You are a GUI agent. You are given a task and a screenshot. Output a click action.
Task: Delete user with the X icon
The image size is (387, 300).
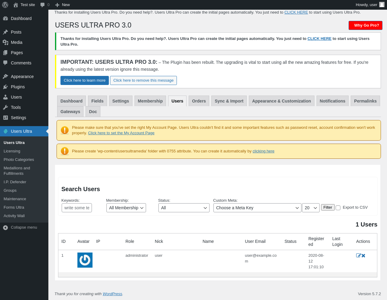pos(363,256)
